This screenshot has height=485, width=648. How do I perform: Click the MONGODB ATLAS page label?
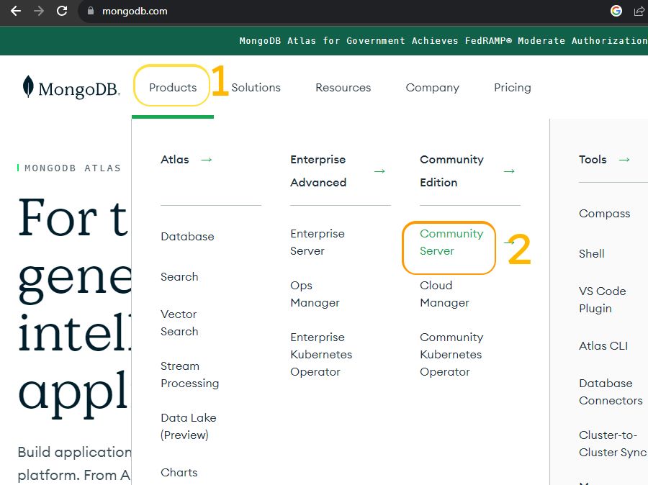coord(72,168)
